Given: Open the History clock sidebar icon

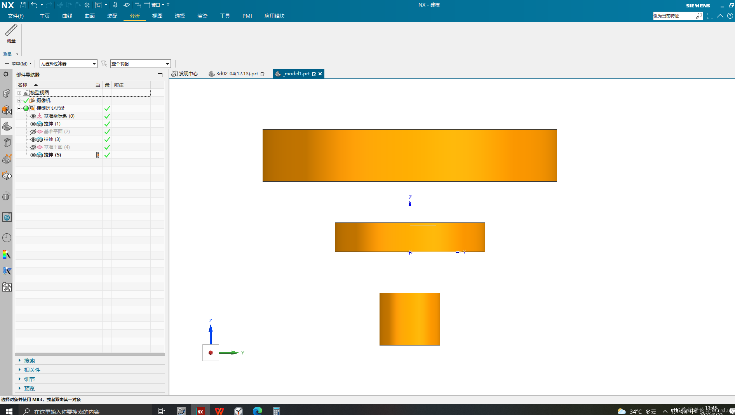Looking at the screenshot, I should [7, 238].
